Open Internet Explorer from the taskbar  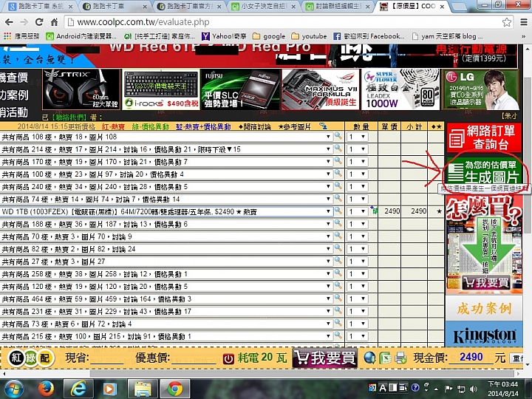(79, 389)
